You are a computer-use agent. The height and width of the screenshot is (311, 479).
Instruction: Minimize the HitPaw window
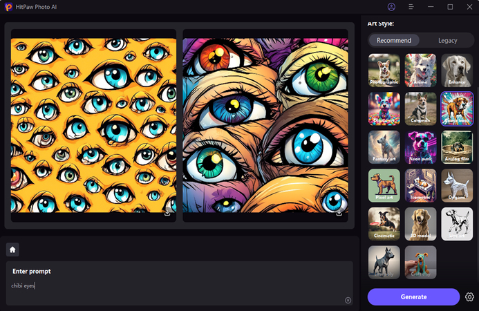[431, 7]
